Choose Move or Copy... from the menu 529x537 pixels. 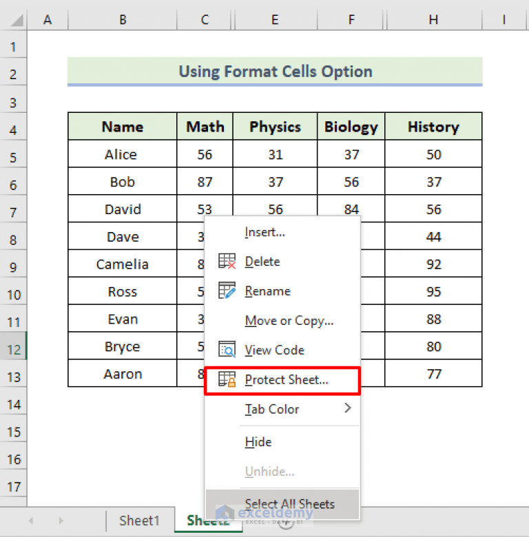282,321
